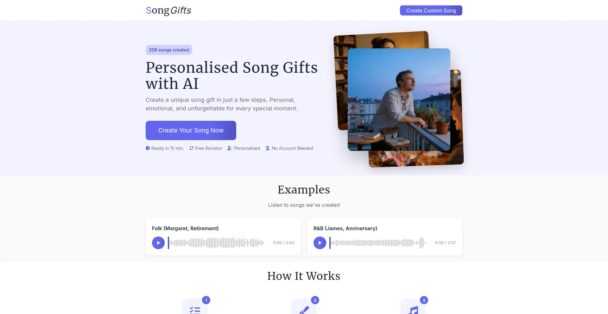Click the step 2 brush icon

pos(304,310)
